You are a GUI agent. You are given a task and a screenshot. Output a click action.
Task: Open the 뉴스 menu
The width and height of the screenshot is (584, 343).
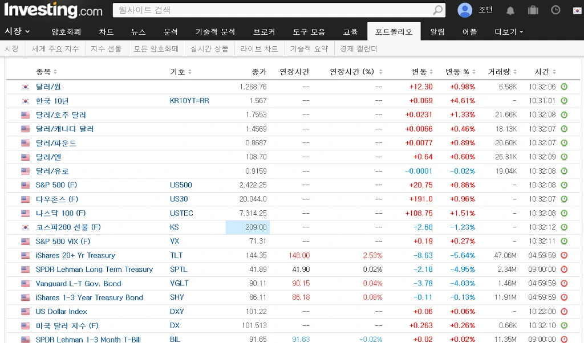click(x=138, y=31)
